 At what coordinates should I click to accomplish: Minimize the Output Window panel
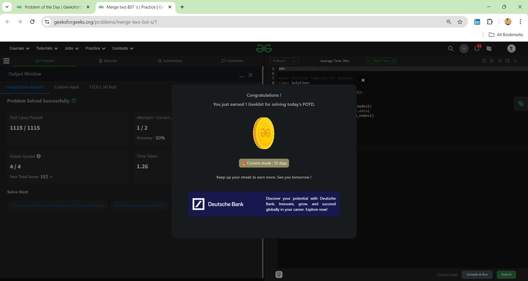242,76
